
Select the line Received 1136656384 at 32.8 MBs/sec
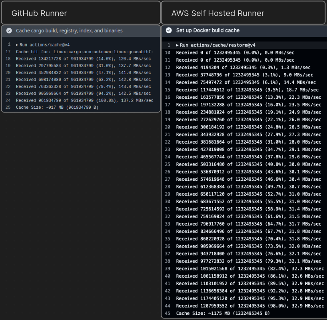pos(250,291)
